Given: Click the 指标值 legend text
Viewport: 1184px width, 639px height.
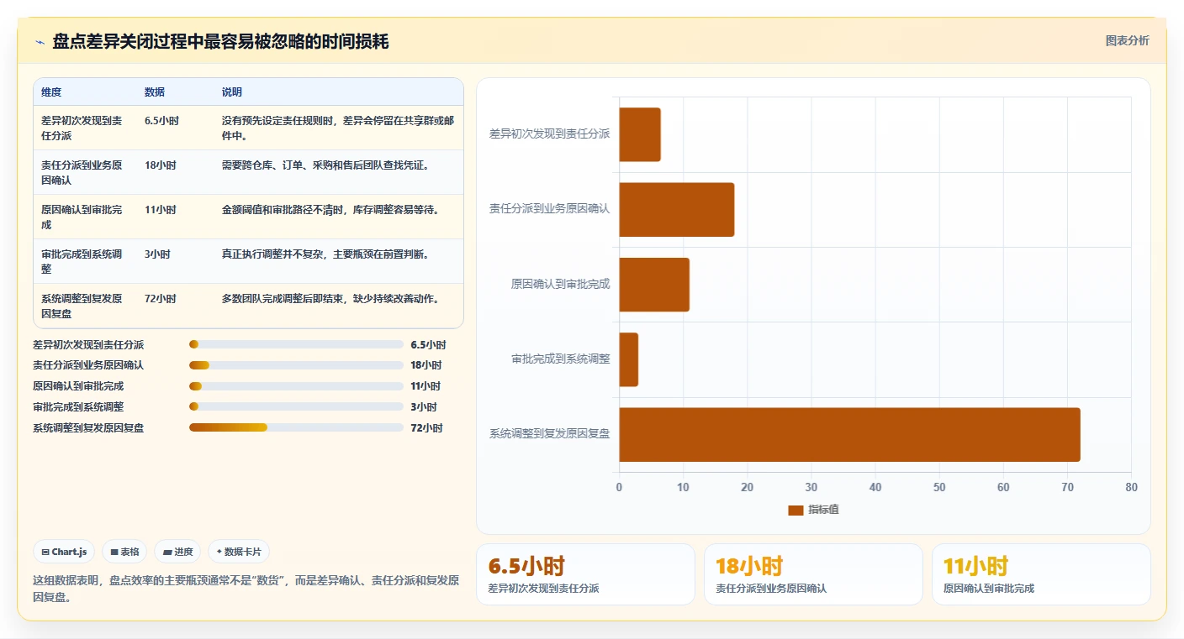Looking at the screenshot, I should click(x=823, y=511).
